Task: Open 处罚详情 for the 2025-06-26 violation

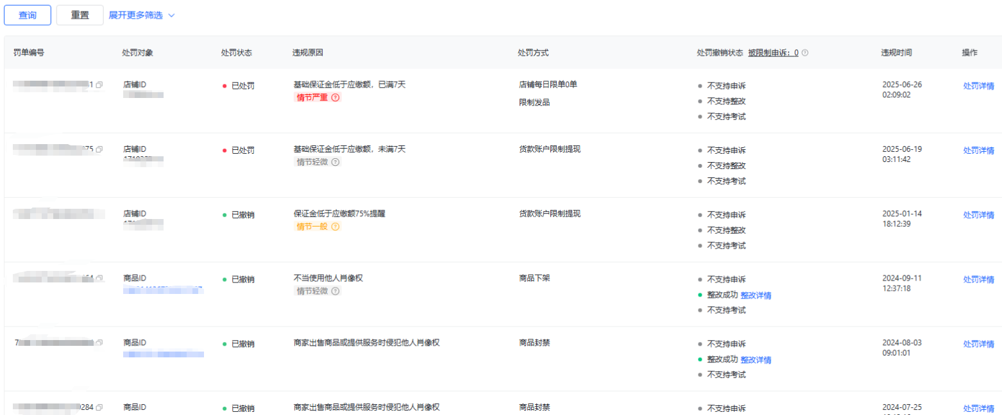Action: tap(978, 86)
